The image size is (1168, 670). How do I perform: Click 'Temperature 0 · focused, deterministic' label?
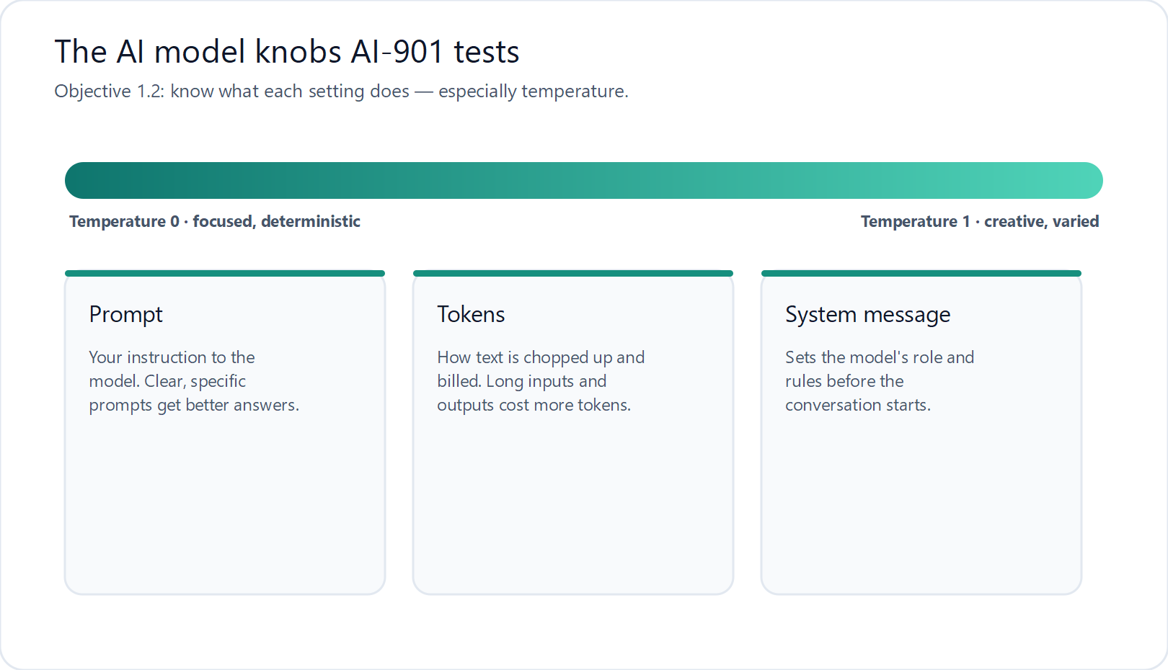215,221
